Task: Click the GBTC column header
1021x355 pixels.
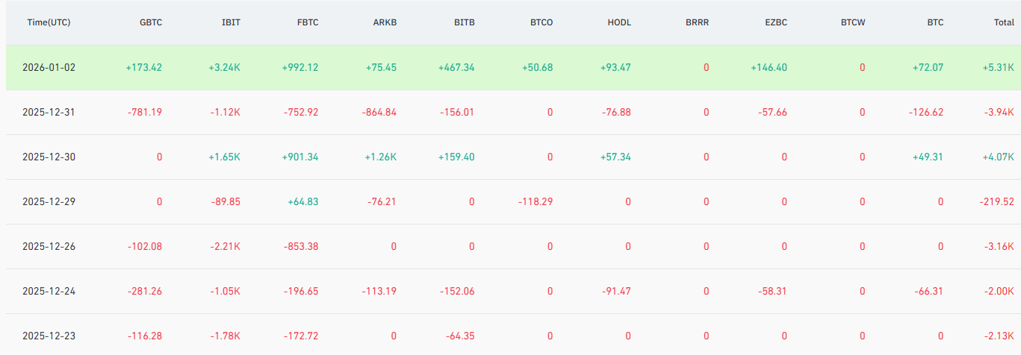Action: click(x=151, y=22)
